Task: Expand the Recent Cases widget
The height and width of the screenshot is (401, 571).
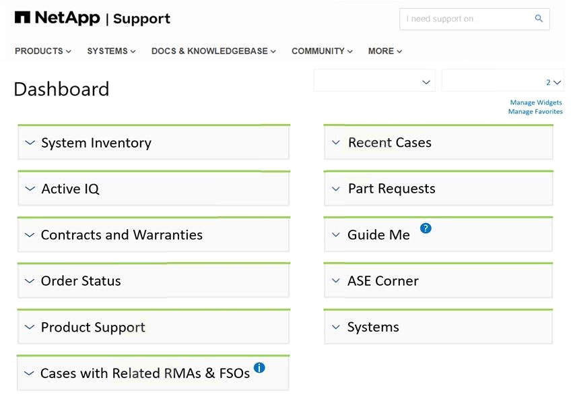Action: coord(336,143)
